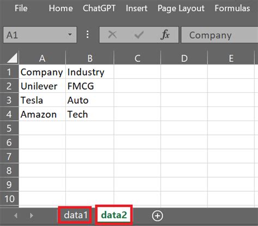Screen dimensions: 258x226
Task: Click the previous sheet navigation arrow
Action: tap(16, 216)
